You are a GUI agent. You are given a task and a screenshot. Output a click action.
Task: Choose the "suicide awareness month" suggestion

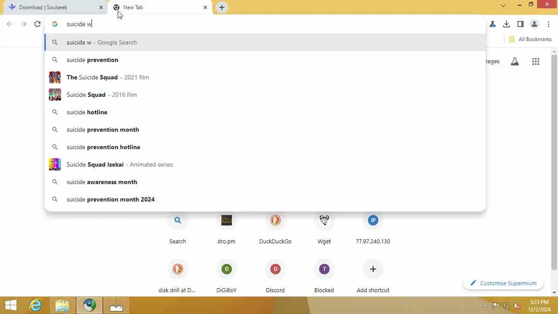coord(265,182)
